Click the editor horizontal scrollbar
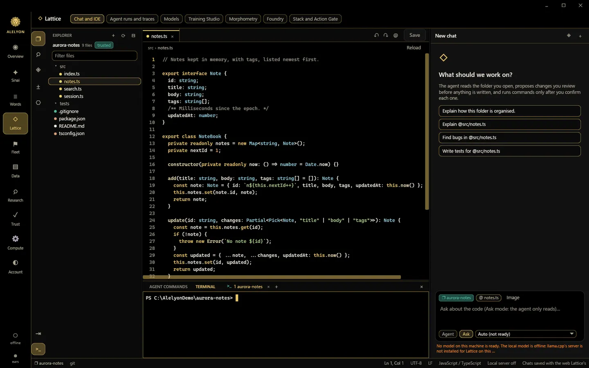Image resolution: width=589 pixels, height=368 pixels. (272, 277)
